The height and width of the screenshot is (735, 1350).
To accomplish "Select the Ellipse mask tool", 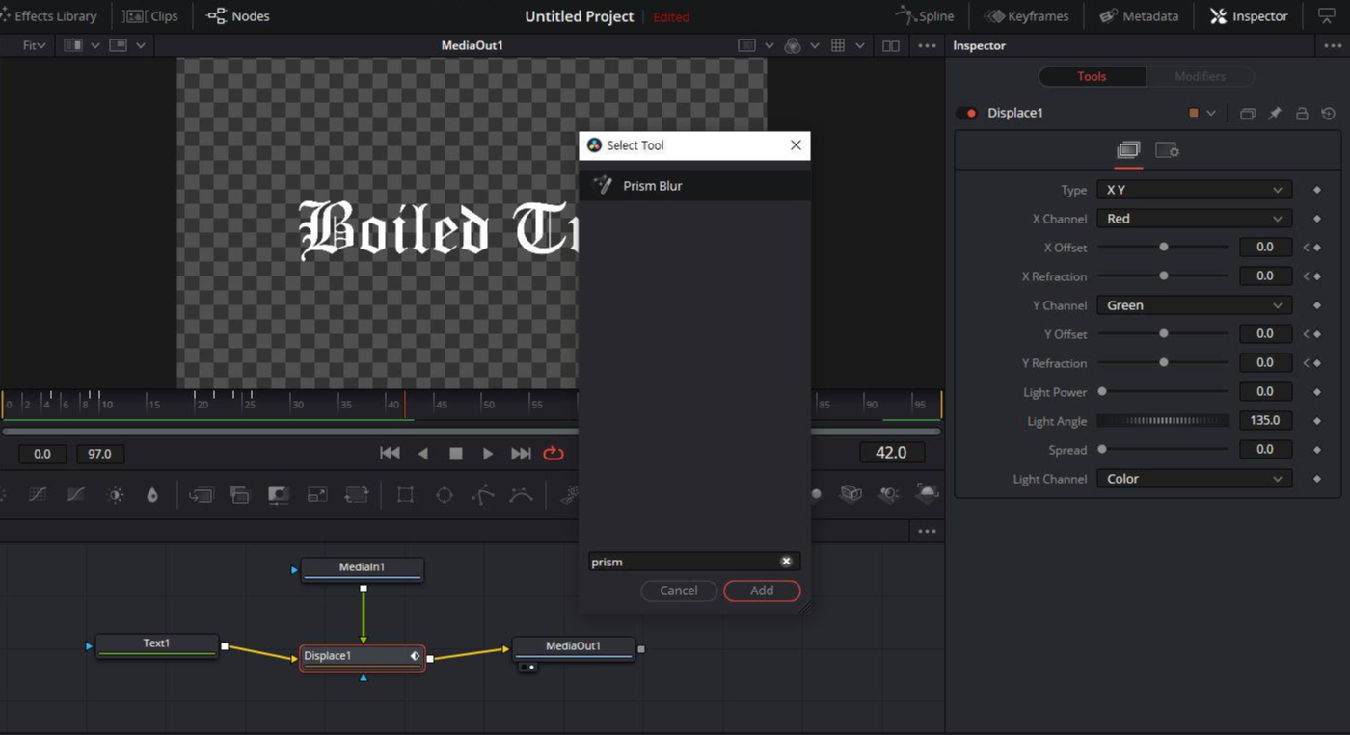I will [444, 495].
